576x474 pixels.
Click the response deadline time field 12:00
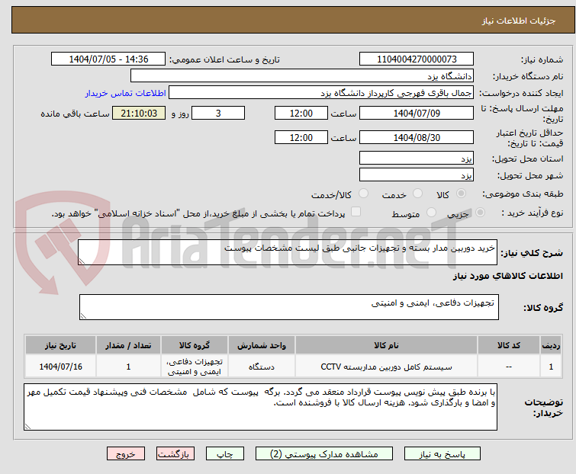[301, 113]
